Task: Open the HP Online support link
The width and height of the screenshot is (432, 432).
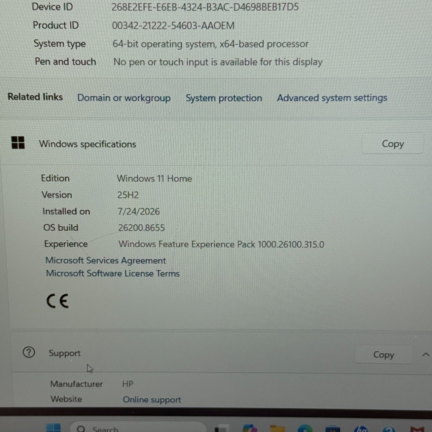Action: [x=152, y=399]
